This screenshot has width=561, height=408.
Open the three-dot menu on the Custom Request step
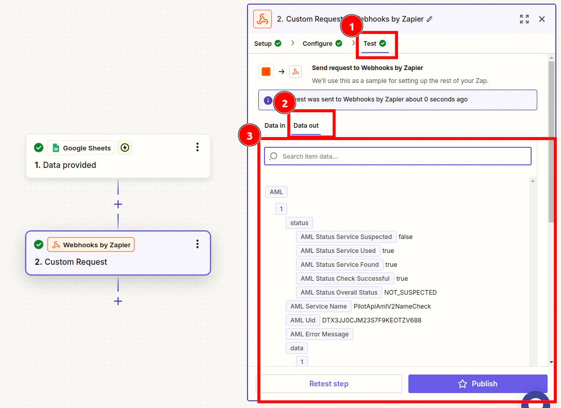pyautogui.click(x=197, y=244)
